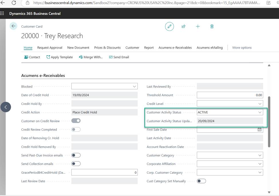This screenshot has width=279, height=196.
Task: Click the plus icon to add new
Action: pos(198,27)
